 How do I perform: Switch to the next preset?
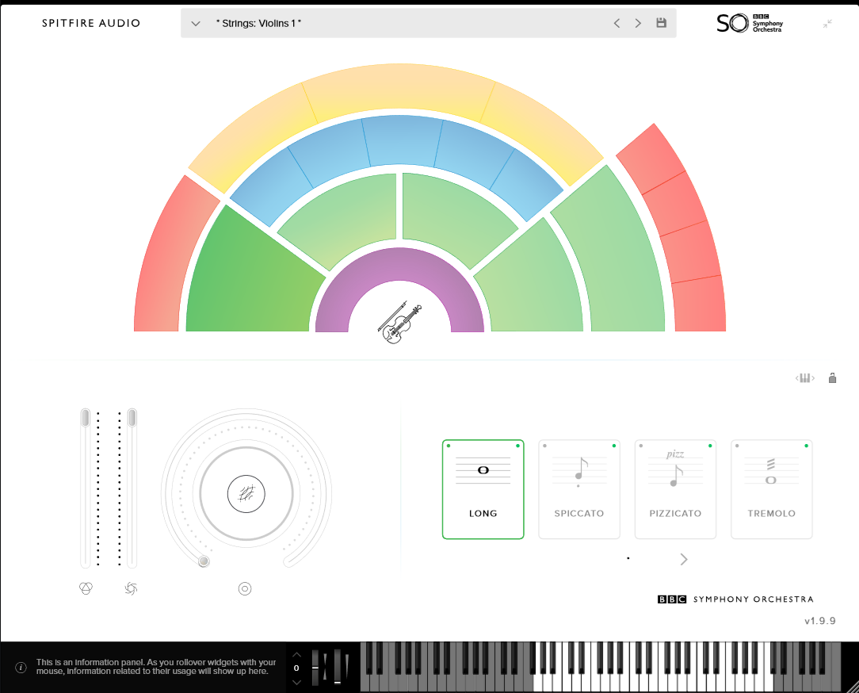pyautogui.click(x=638, y=23)
